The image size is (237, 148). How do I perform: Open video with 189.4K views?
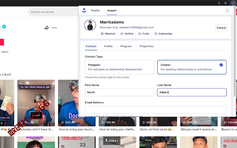(117, 121)
